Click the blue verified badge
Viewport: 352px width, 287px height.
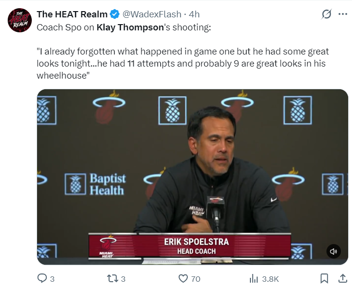(115, 14)
